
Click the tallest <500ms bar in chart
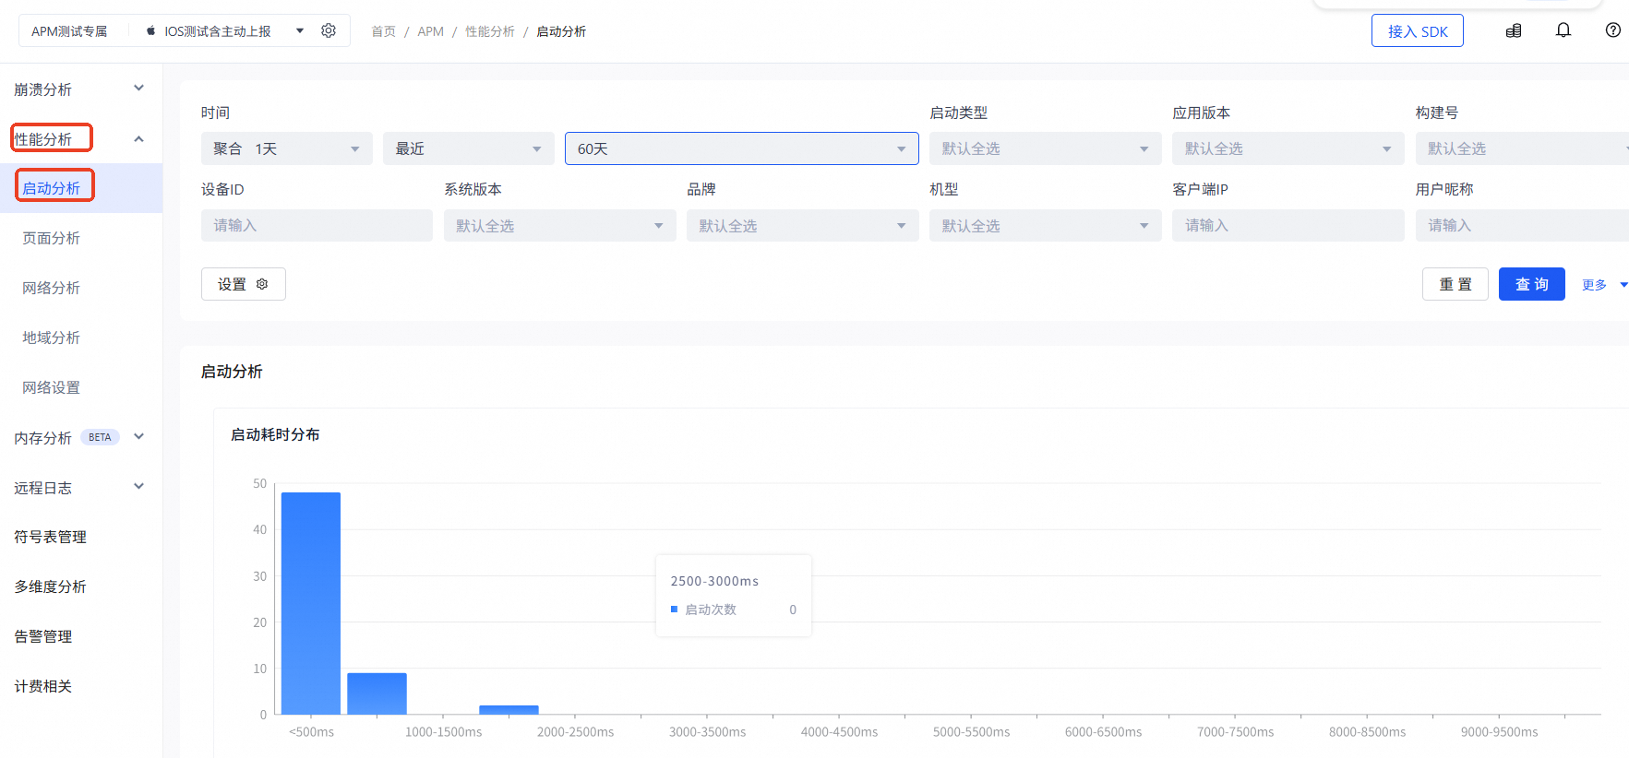click(311, 603)
